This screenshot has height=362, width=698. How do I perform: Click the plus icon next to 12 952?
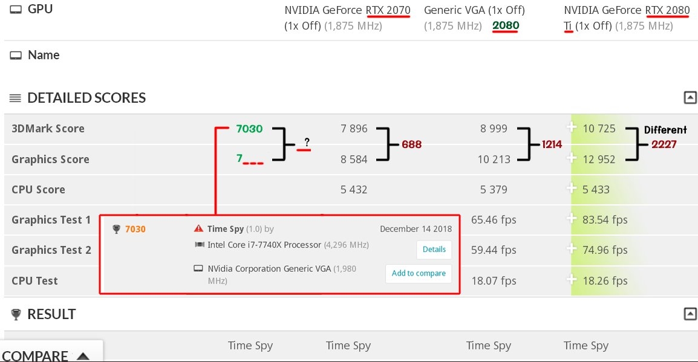[571, 158]
